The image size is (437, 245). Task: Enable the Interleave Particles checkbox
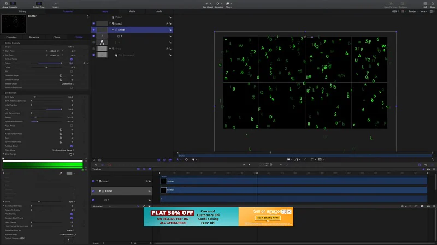(72, 88)
